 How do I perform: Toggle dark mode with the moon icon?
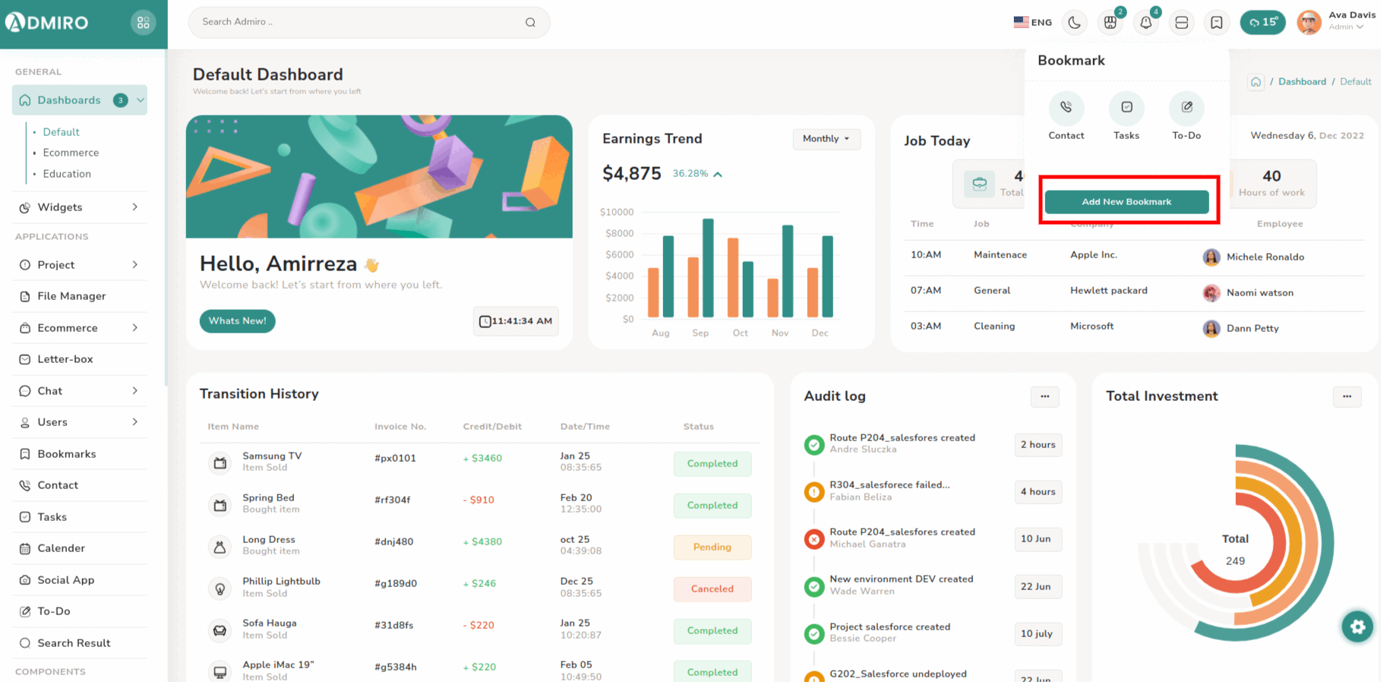click(1074, 23)
